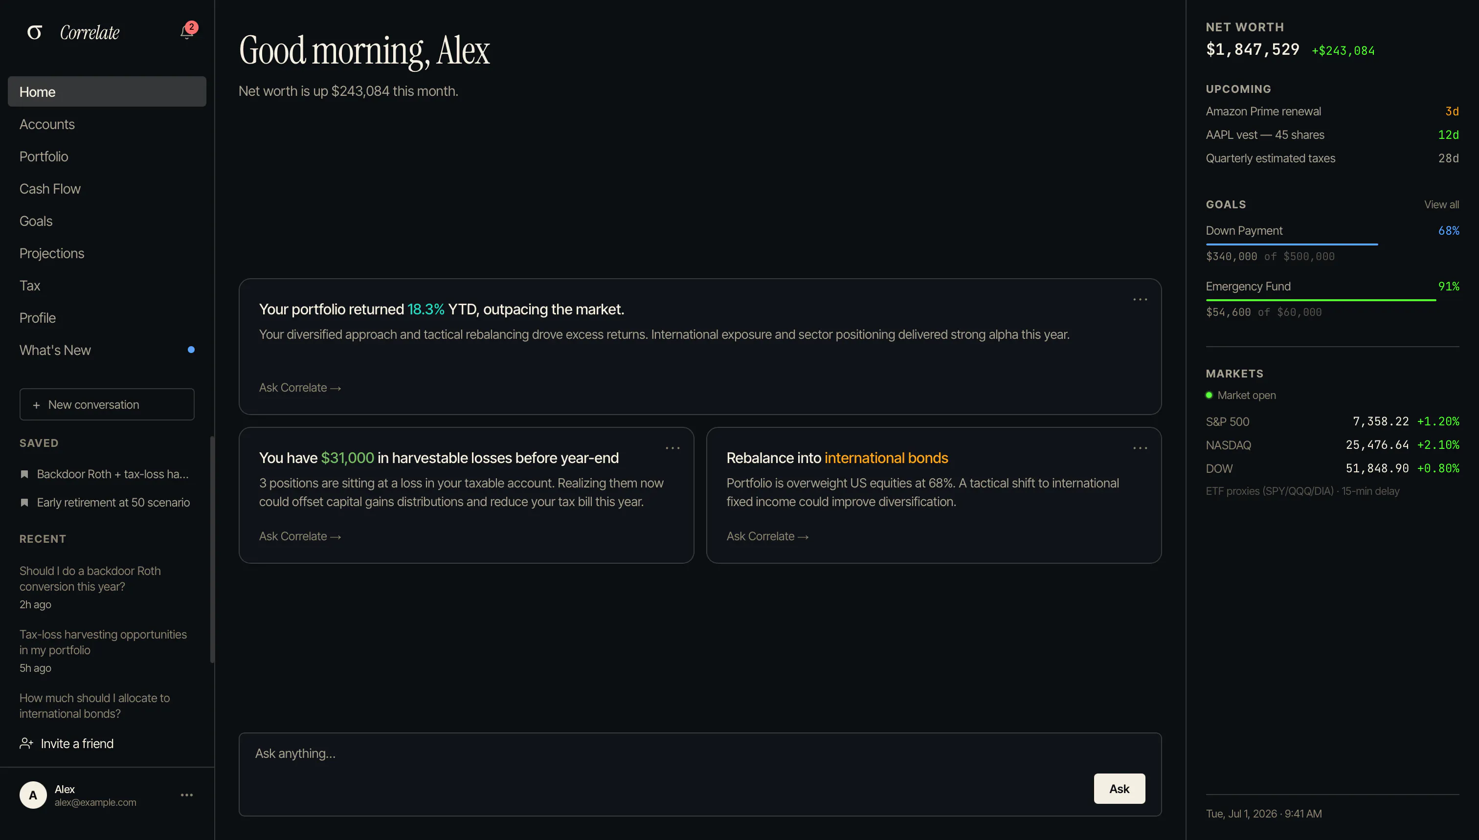Open saved Backdoor Roth + tax-loss conversation

click(x=107, y=474)
